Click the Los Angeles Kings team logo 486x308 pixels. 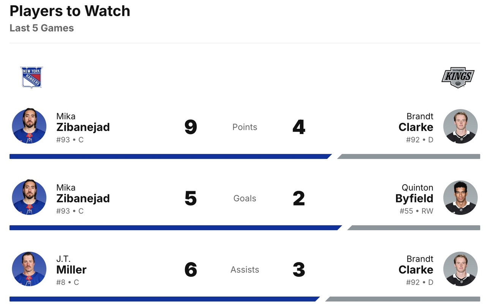(458, 78)
